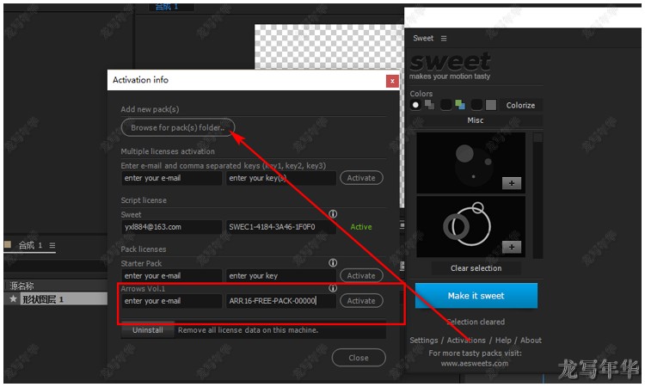Select the floating circles preset thumbnail
Viewport: 645px width, 387px height.
point(471,163)
